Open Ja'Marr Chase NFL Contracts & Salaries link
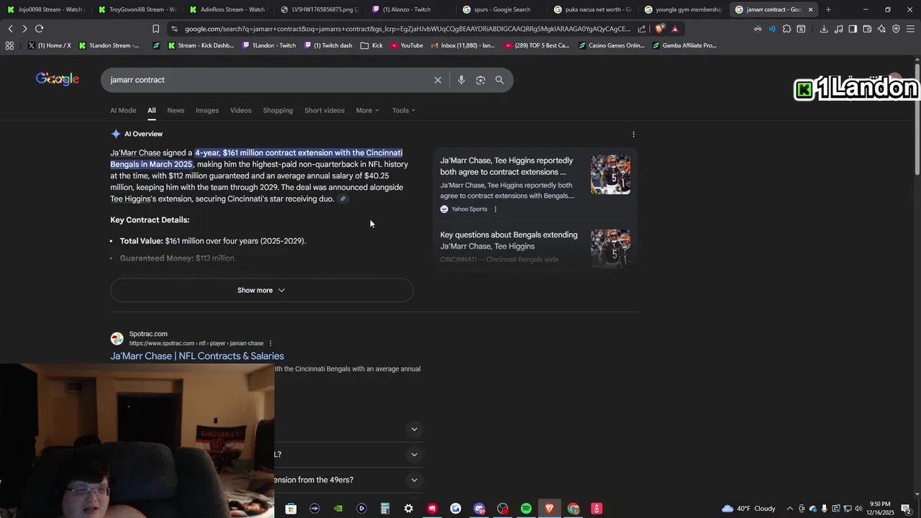This screenshot has width=921, height=518. point(197,356)
